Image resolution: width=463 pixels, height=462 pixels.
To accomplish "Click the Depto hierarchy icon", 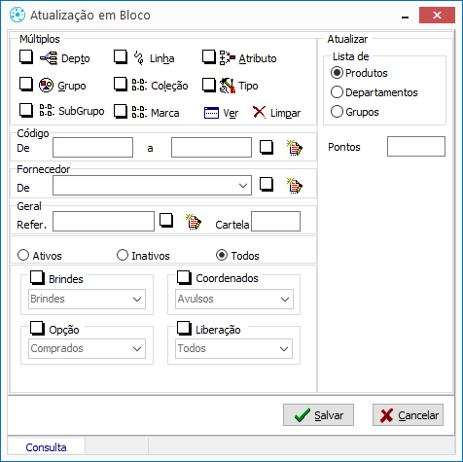I will (x=49, y=58).
